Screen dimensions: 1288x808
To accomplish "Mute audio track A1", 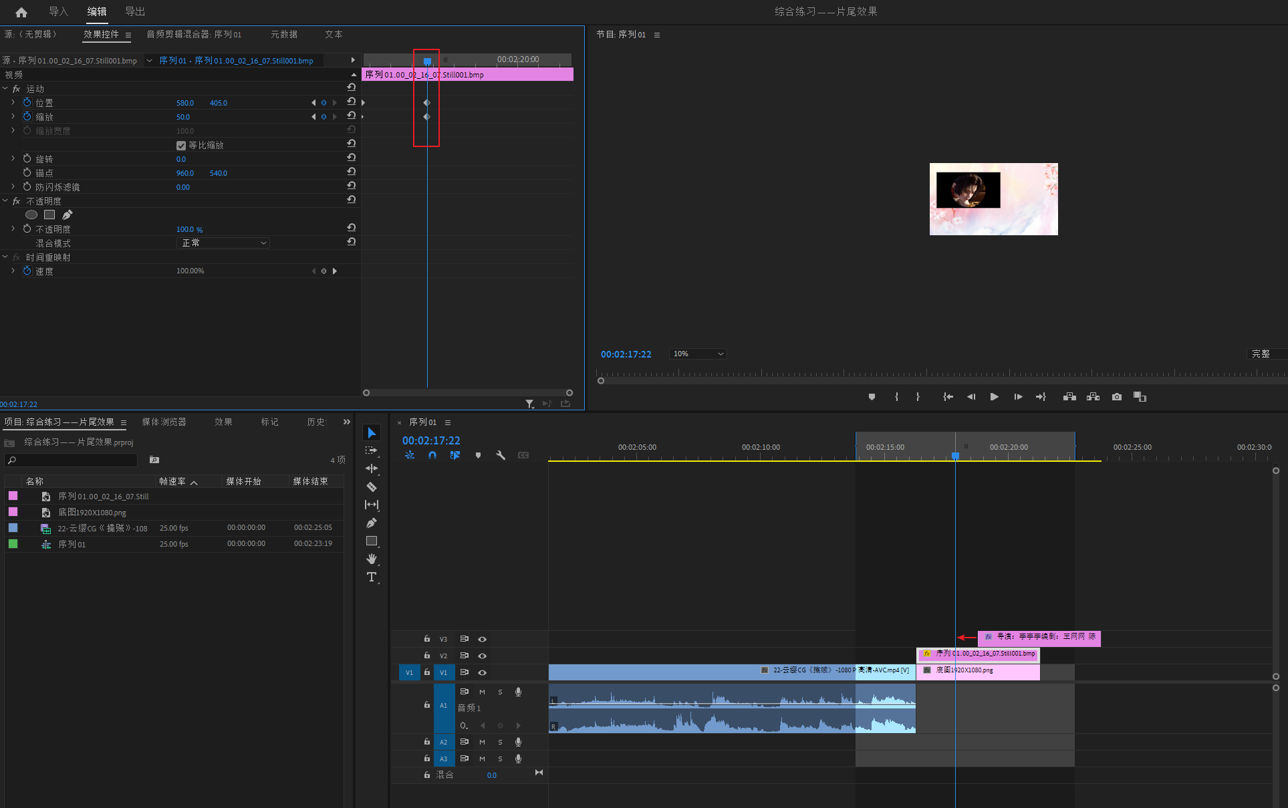I will (x=482, y=692).
